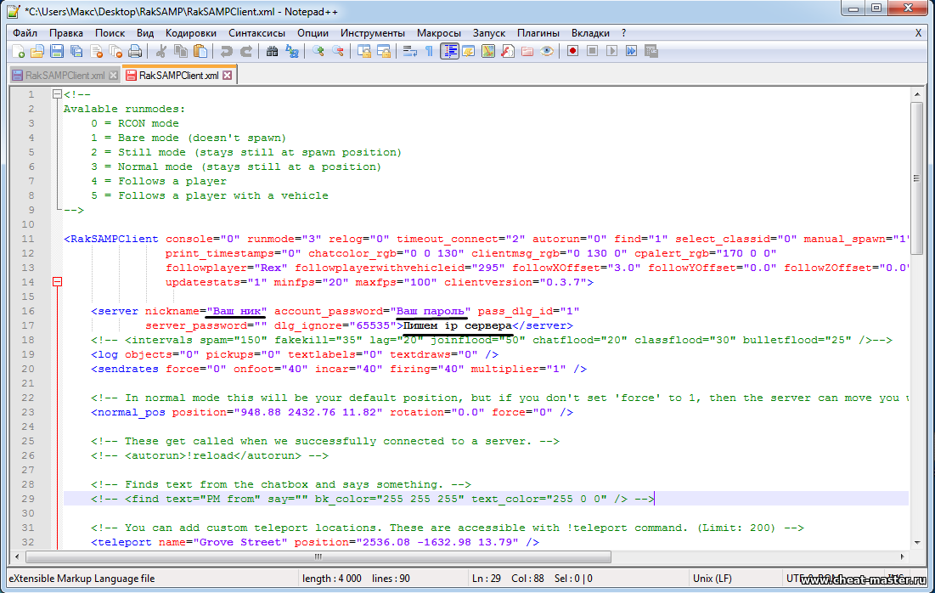Toggle the word wrap toolbar button
Image resolution: width=935 pixels, height=593 pixels.
409,52
